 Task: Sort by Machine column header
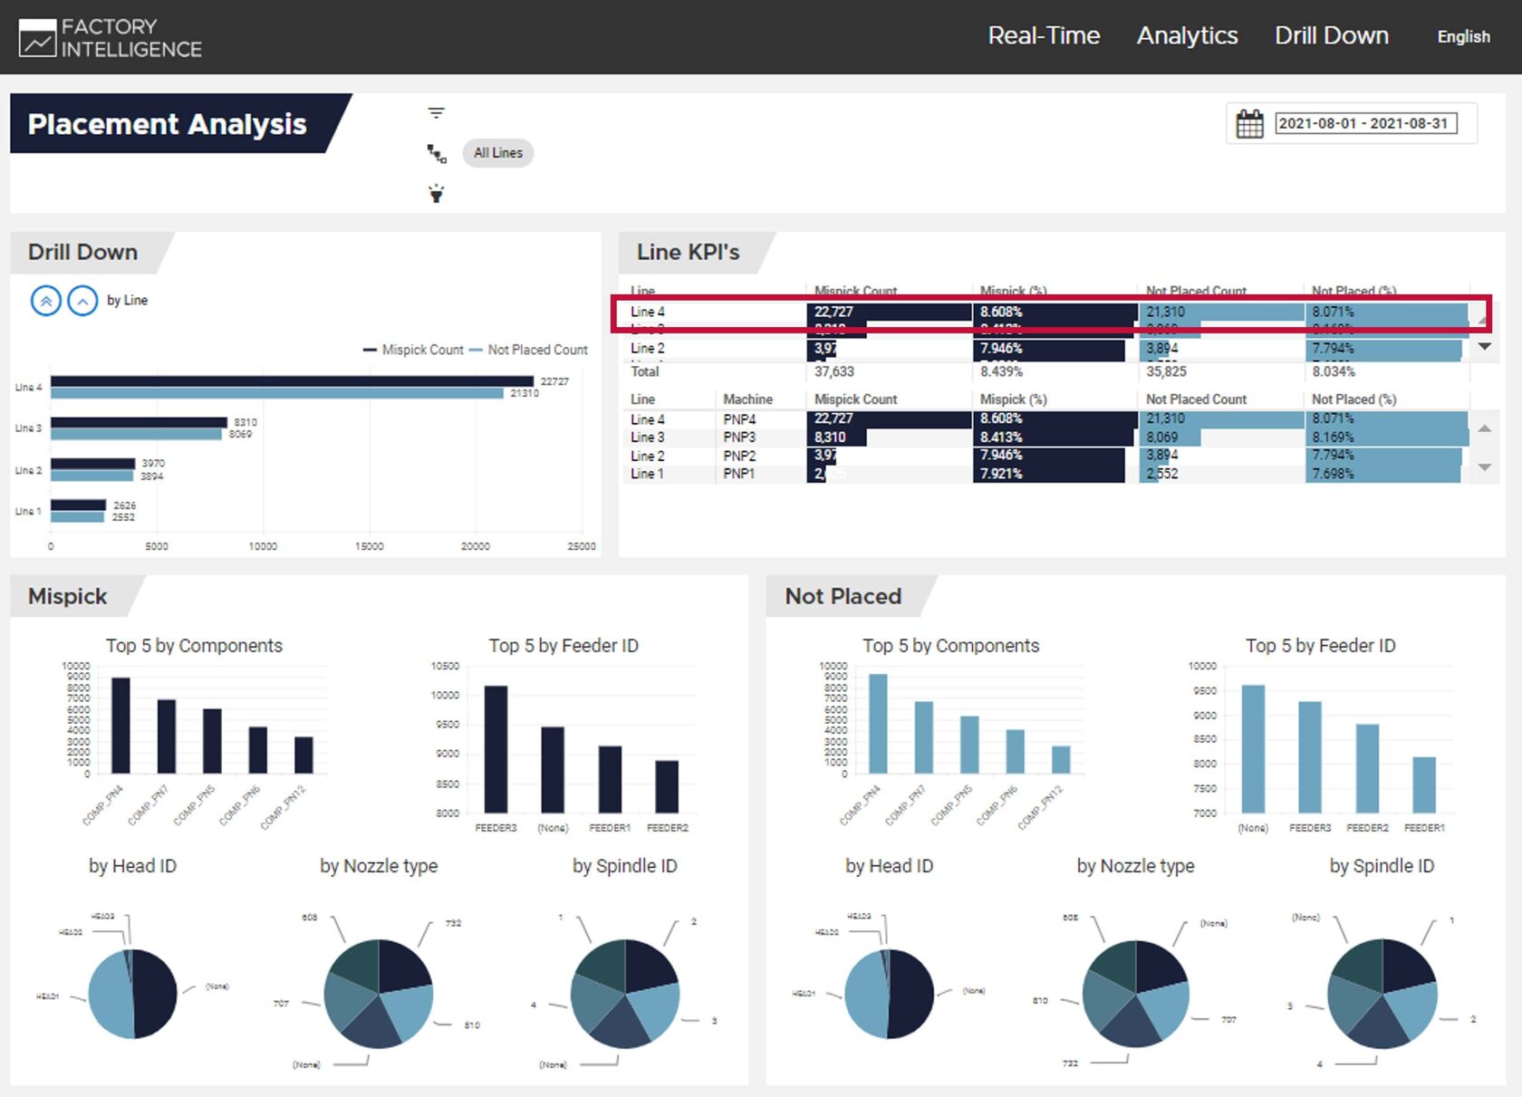(747, 399)
